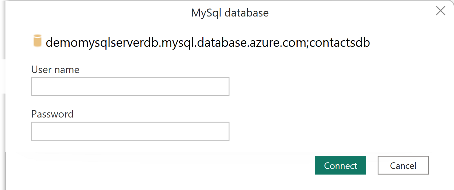
Task: Click the "Password" field label
Action: (52, 114)
